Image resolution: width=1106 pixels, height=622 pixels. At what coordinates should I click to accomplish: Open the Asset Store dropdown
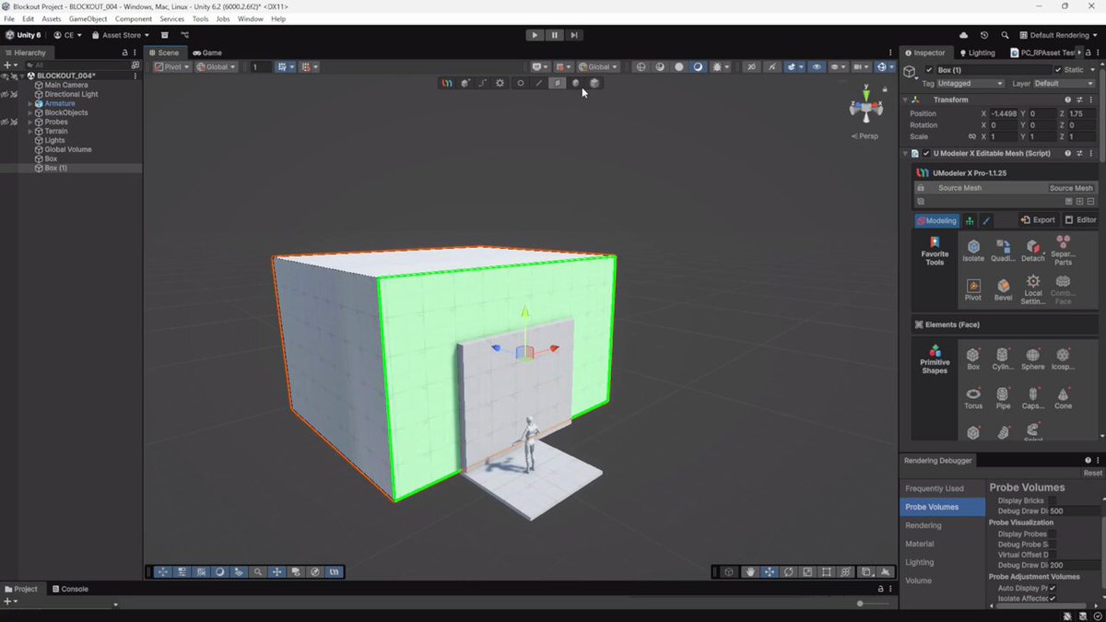119,35
